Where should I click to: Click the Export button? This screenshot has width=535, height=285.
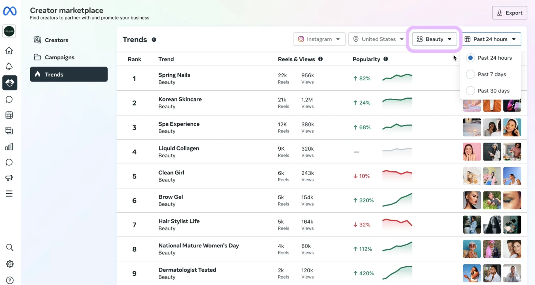coord(509,13)
